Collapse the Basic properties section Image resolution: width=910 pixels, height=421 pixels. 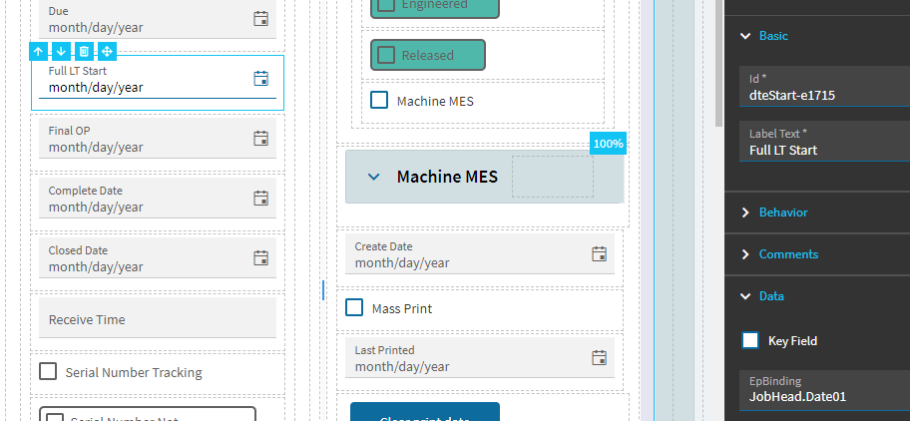pyautogui.click(x=744, y=36)
